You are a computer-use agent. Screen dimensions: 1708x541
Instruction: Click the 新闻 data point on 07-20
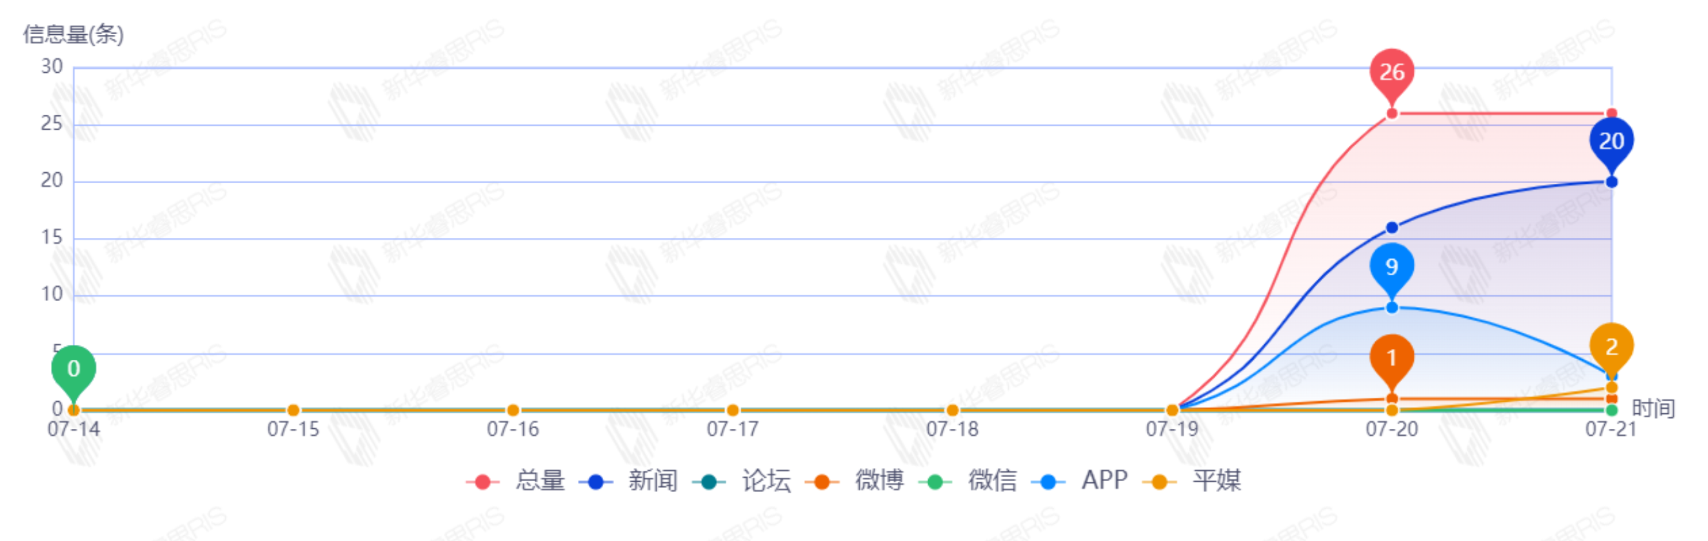click(x=1392, y=228)
